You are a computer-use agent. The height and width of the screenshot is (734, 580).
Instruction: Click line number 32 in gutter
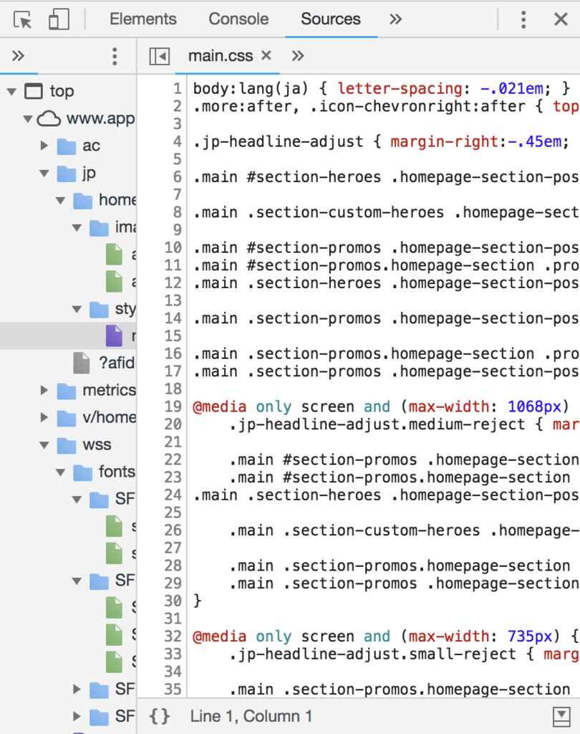coord(173,637)
